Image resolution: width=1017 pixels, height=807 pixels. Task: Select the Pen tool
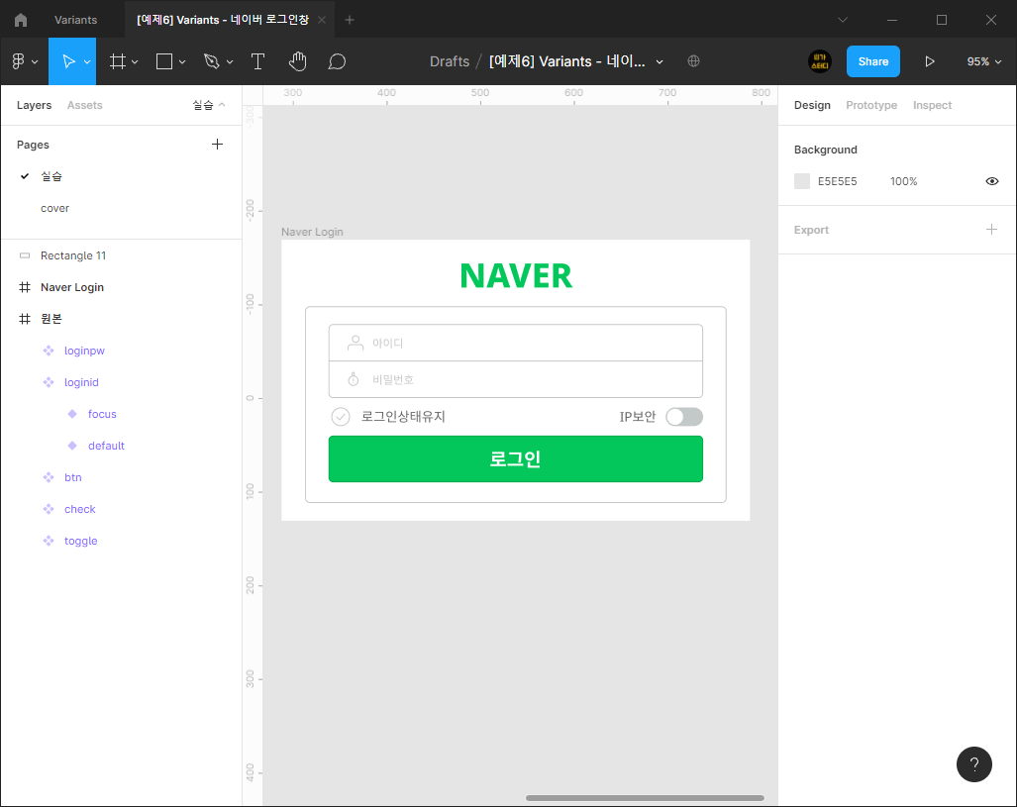click(212, 61)
